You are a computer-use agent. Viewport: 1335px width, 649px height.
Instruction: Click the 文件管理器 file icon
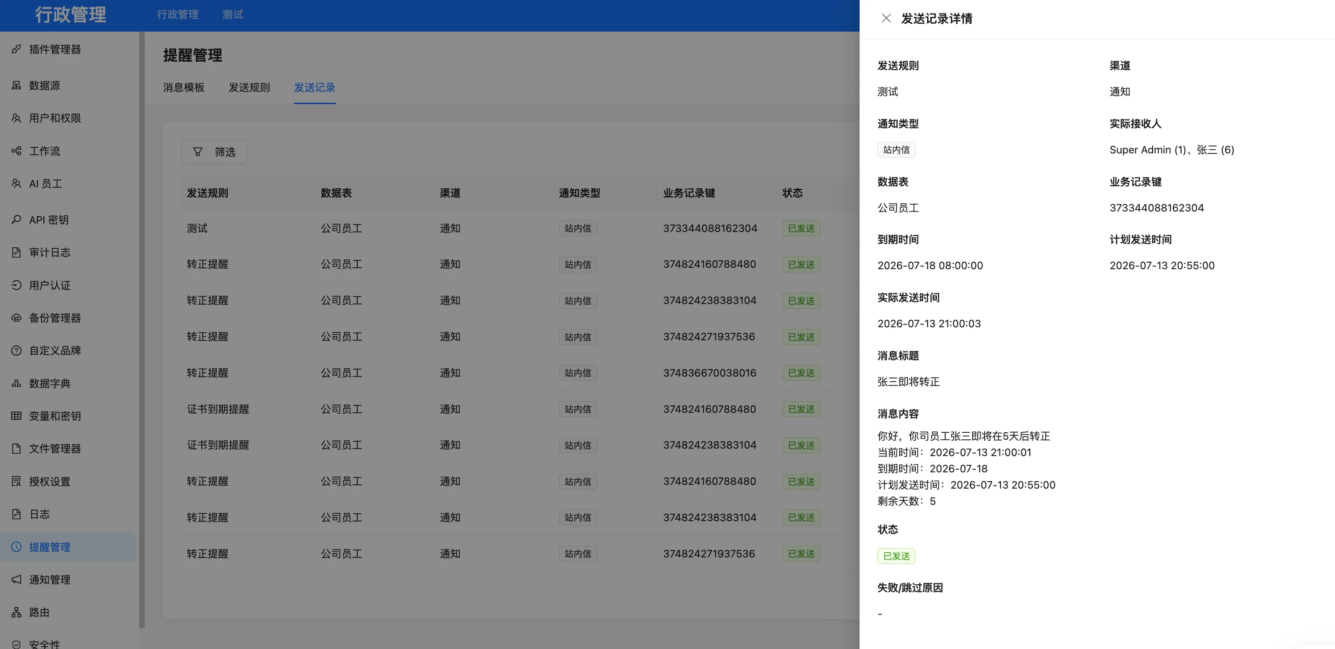pyautogui.click(x=17, y=449)
